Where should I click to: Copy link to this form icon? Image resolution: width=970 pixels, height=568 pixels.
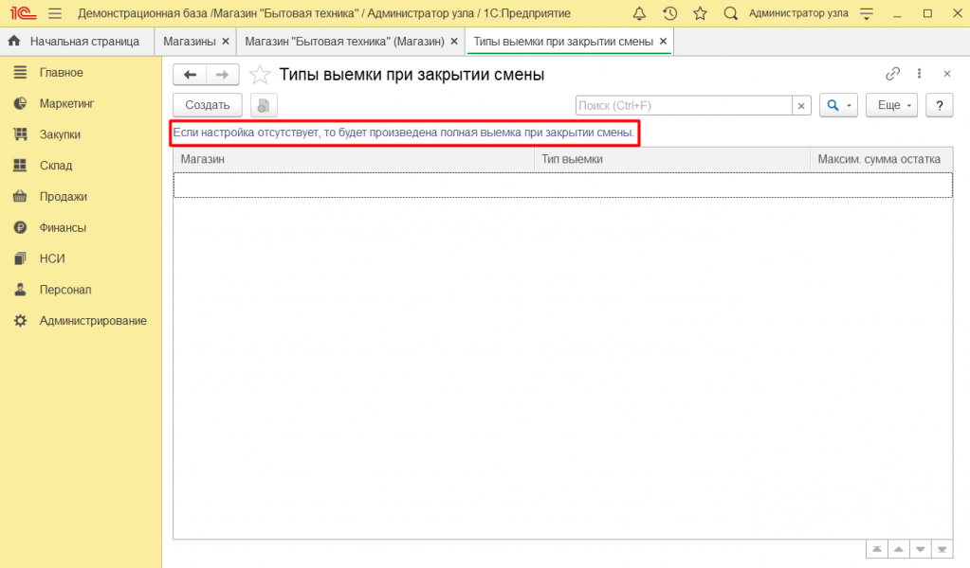click(x=892, y=74)
